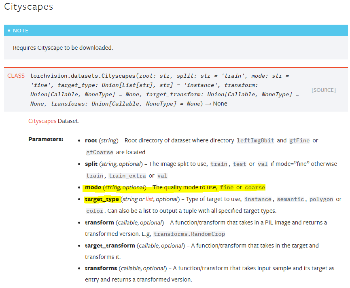The width and height of the screenshot is (350, 288).
Task: Click the CLASS label
Action: [16, 76]
